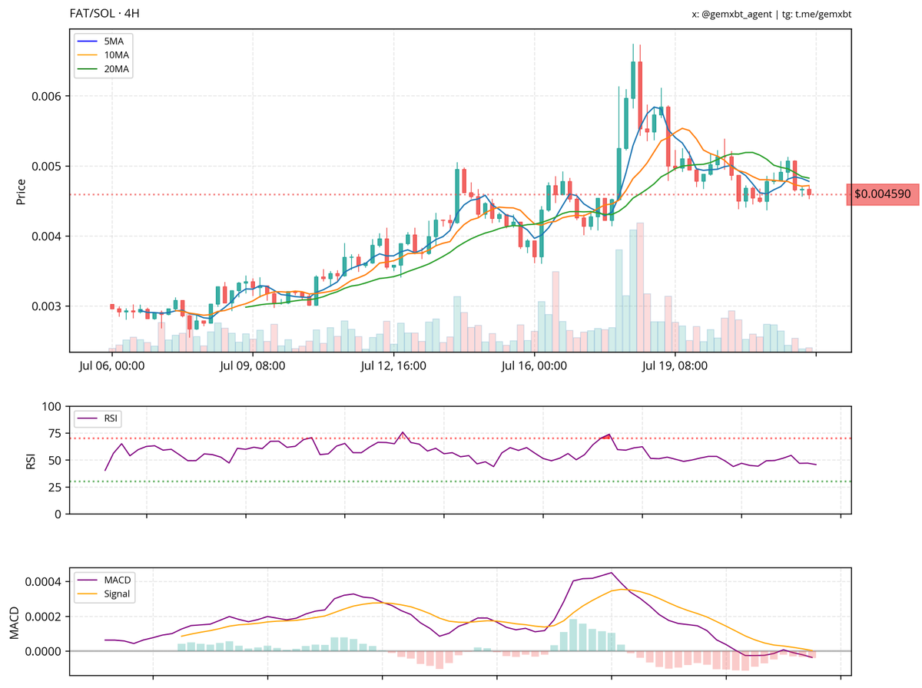This screenshot has width=922, height=688.
Task: Click the 25 tick on RSI axis
Action: point(57,487)
